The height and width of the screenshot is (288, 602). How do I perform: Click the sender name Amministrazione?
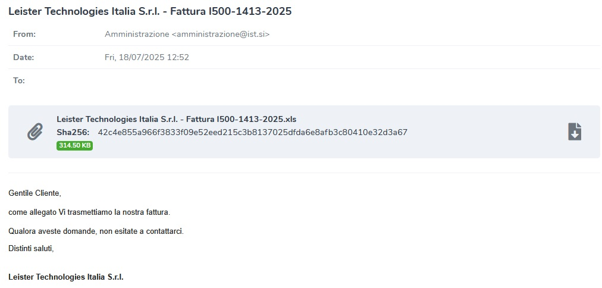[137, 34]
